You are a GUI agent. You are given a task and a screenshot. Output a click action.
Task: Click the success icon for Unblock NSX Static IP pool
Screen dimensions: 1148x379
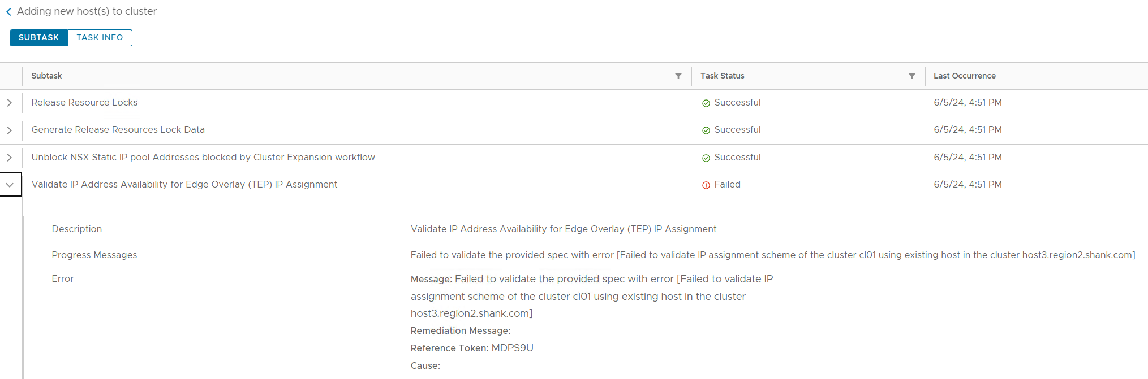[706, 158]
